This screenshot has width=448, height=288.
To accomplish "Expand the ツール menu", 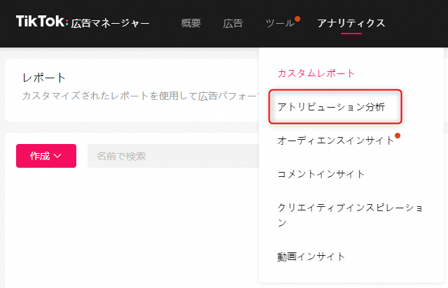I will coord(280,23).
